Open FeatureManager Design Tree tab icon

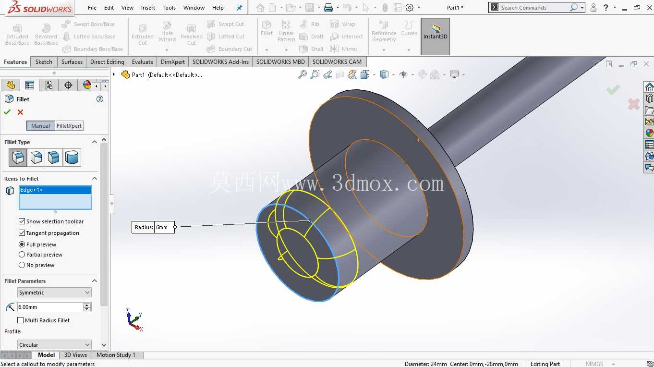(11, 85)
